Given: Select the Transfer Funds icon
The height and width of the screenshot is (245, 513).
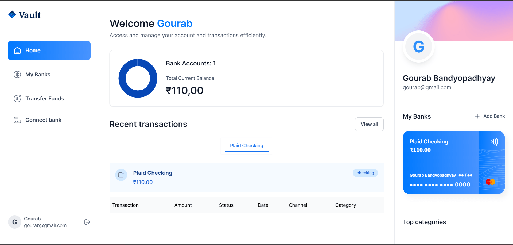Looking at the screenshot, I should tap(17, 99).
